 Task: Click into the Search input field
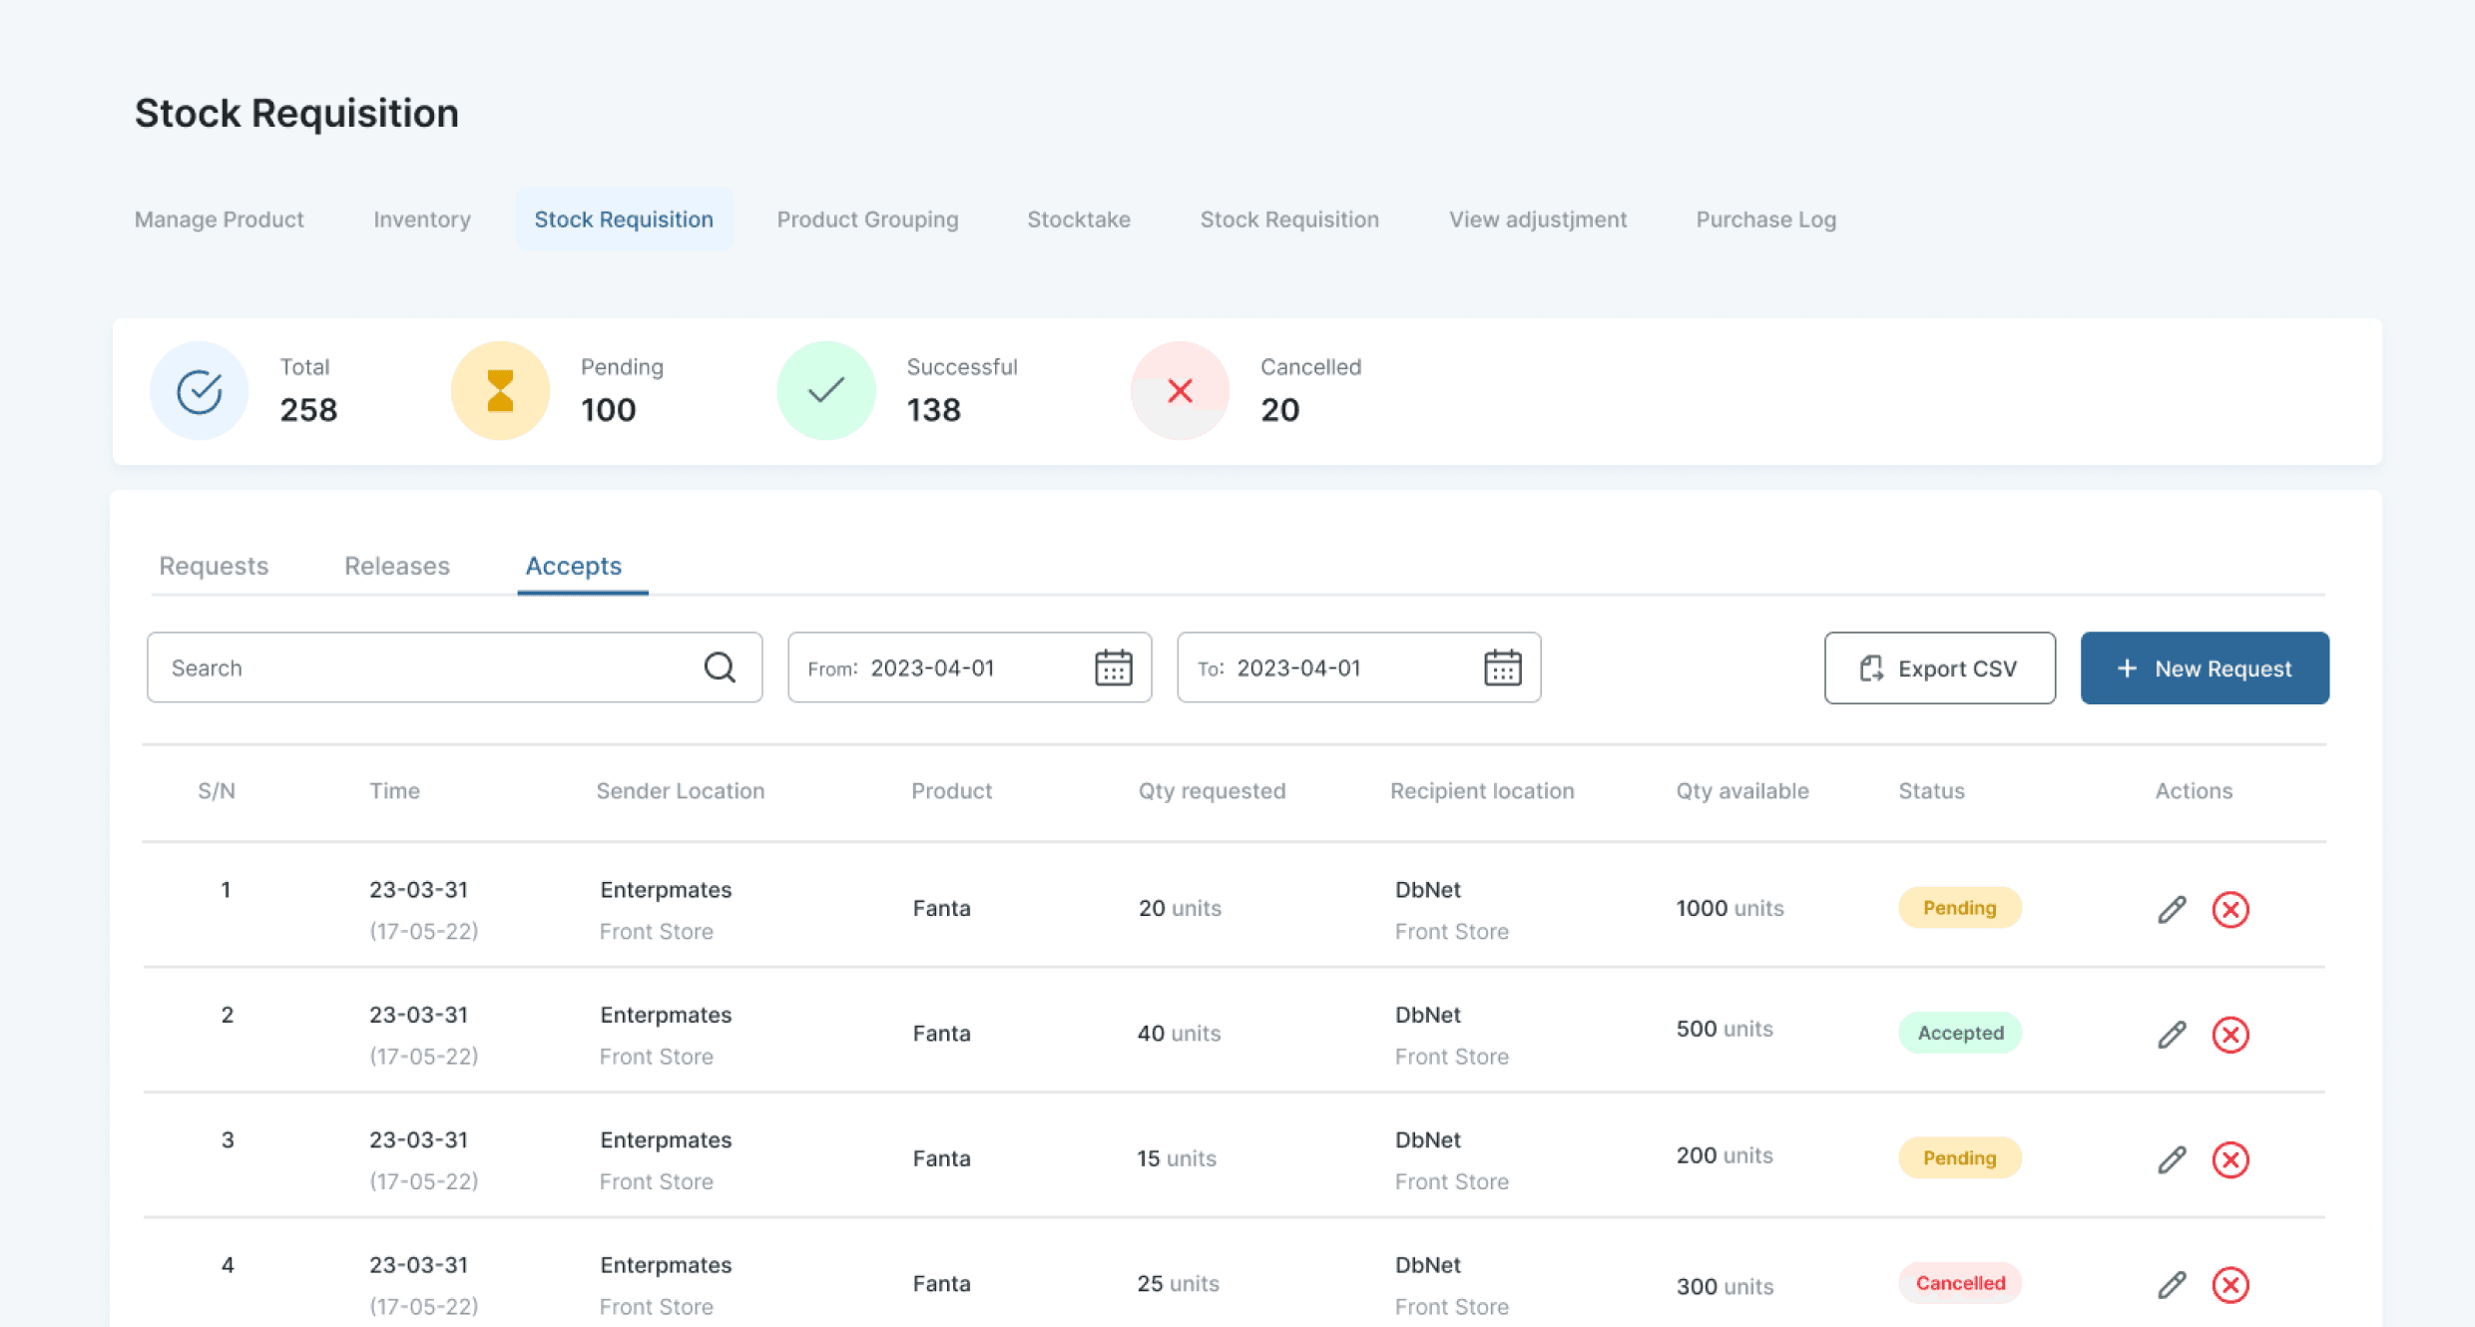pos(429,667)
